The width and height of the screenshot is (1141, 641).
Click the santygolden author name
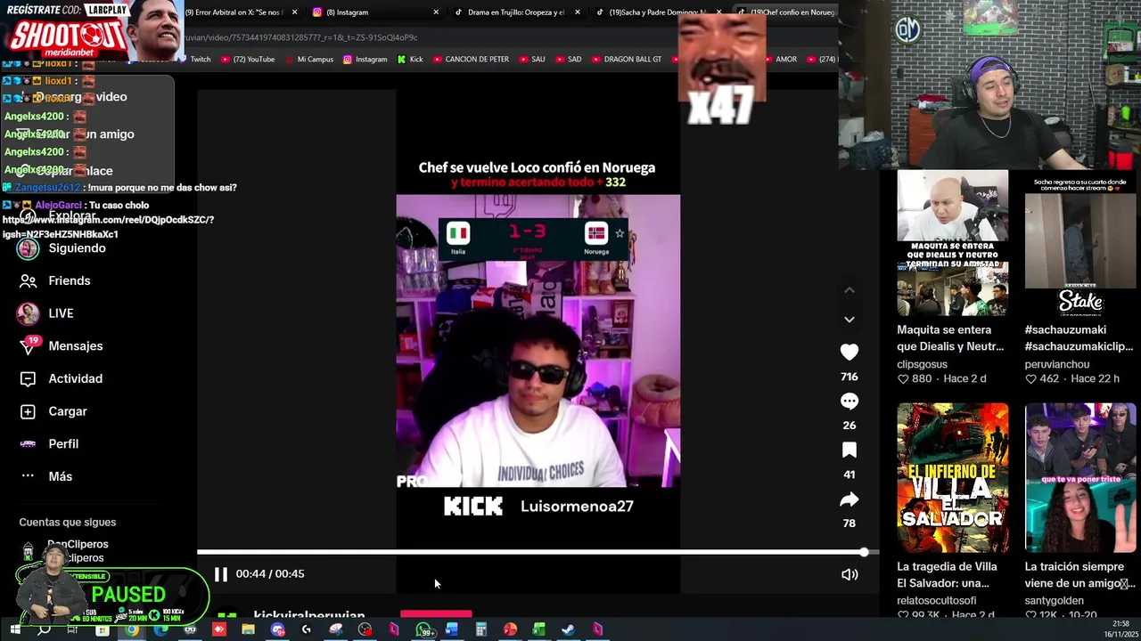coord(1055,600)
